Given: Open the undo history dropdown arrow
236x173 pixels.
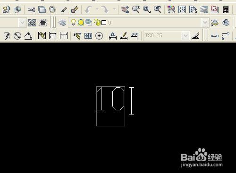Looking at the screenshot, I should pyautogui.click(x=97, y=9).
